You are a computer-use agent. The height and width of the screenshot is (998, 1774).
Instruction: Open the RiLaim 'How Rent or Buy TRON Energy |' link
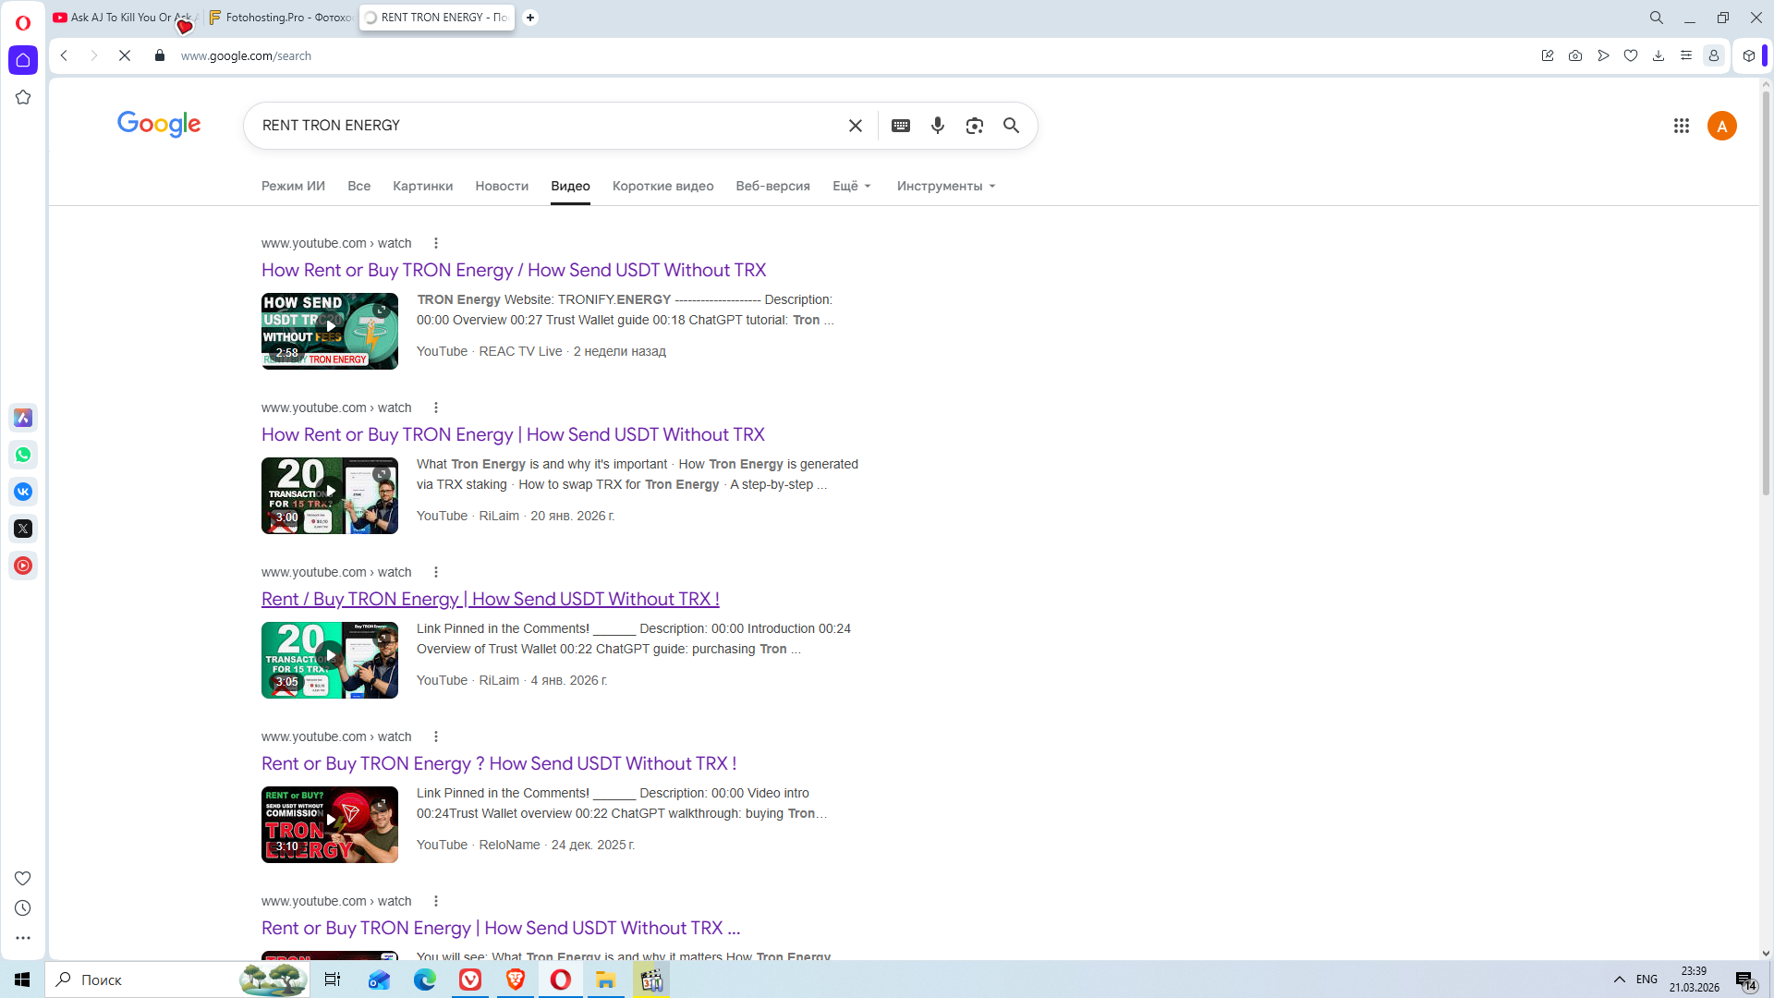click(x=513, y=434)
